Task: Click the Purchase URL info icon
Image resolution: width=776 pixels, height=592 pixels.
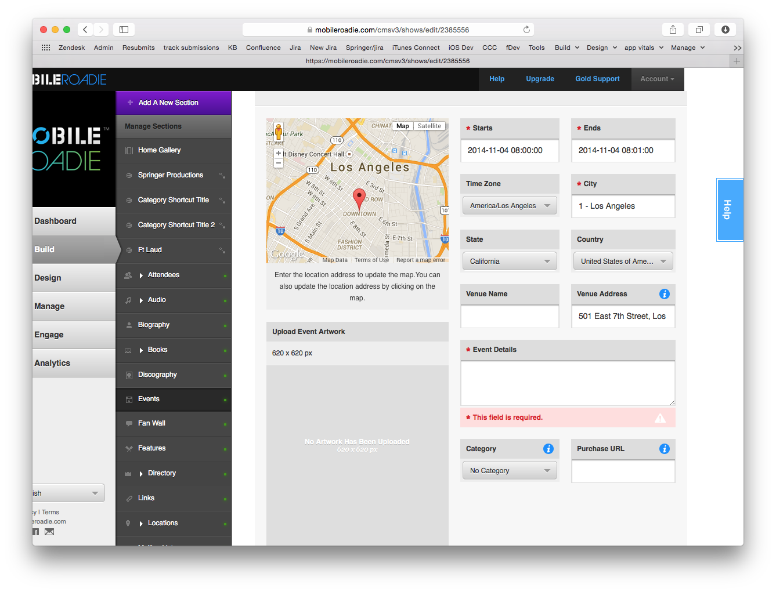Action: click(x=665, y=449)
